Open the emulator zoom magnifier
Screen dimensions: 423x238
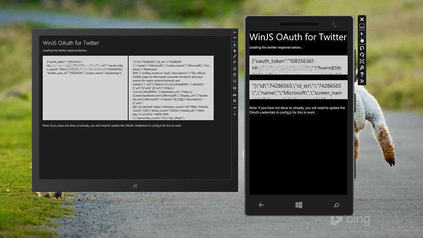coord(362,68)
